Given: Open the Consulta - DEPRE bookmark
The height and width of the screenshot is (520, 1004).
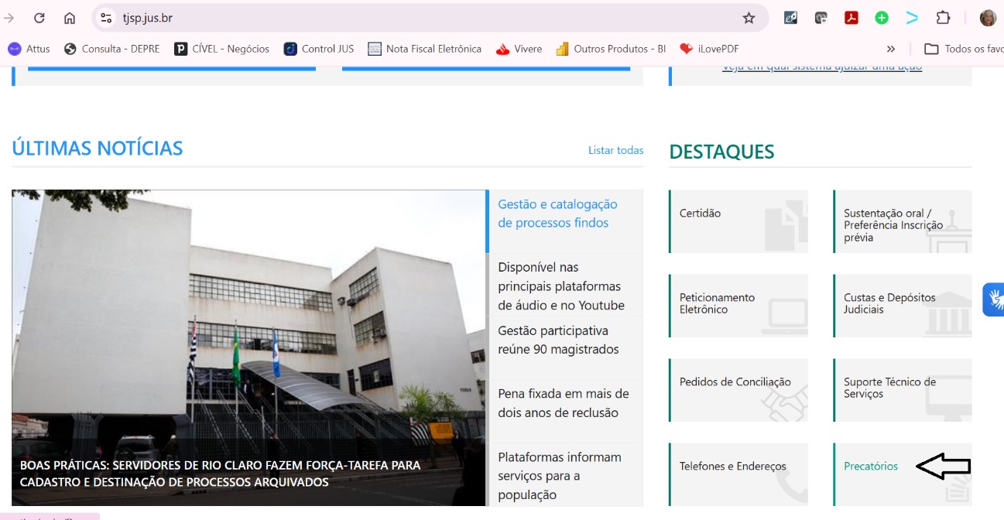Looking at the screenshot, I should pos(111,49).
